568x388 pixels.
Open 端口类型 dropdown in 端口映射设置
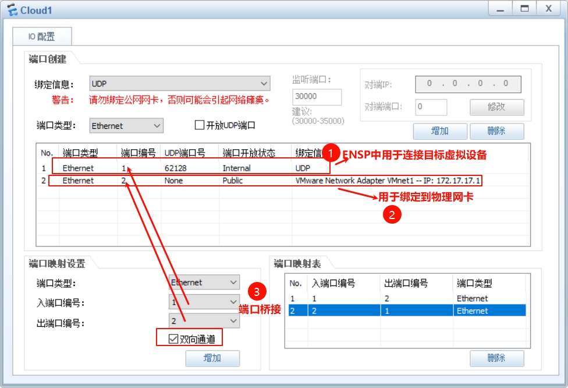click(x=204, y=282)
